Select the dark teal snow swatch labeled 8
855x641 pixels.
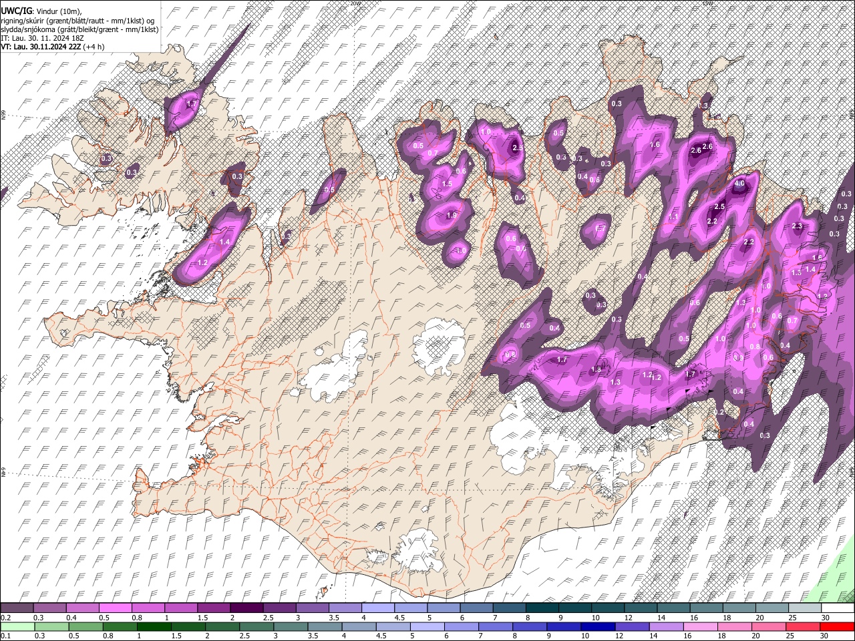pyautogui.click(x=542, y=608)
